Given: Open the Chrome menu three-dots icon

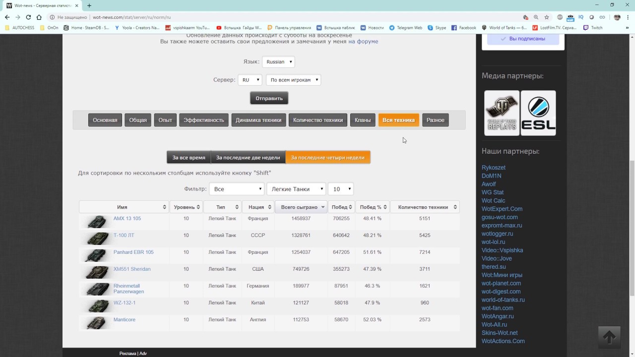Looking at the screenshot, I should tap(628, 17).
